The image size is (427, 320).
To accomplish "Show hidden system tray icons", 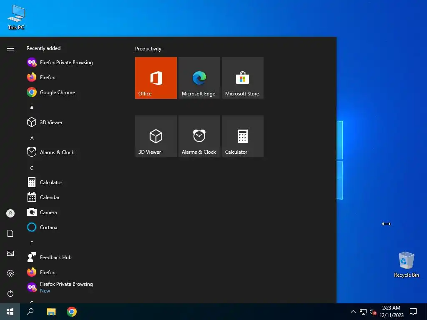I will 353,312.
